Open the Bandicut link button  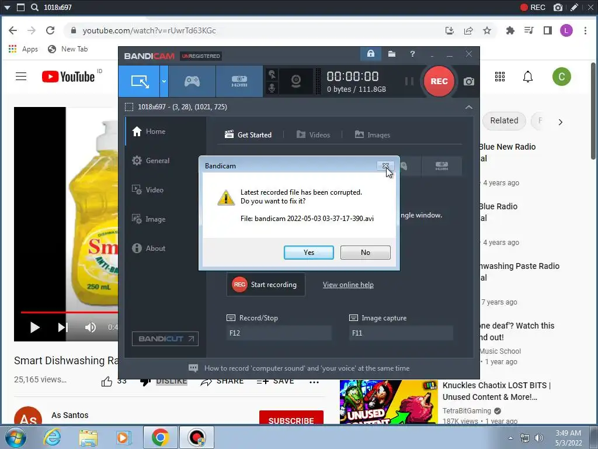[x=165, y=339]
